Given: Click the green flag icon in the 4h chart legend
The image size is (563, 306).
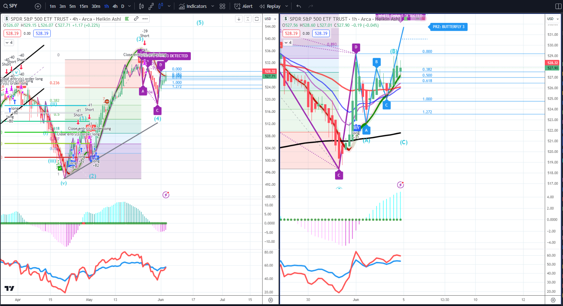Looking at the screenshot, I should 127,19.
